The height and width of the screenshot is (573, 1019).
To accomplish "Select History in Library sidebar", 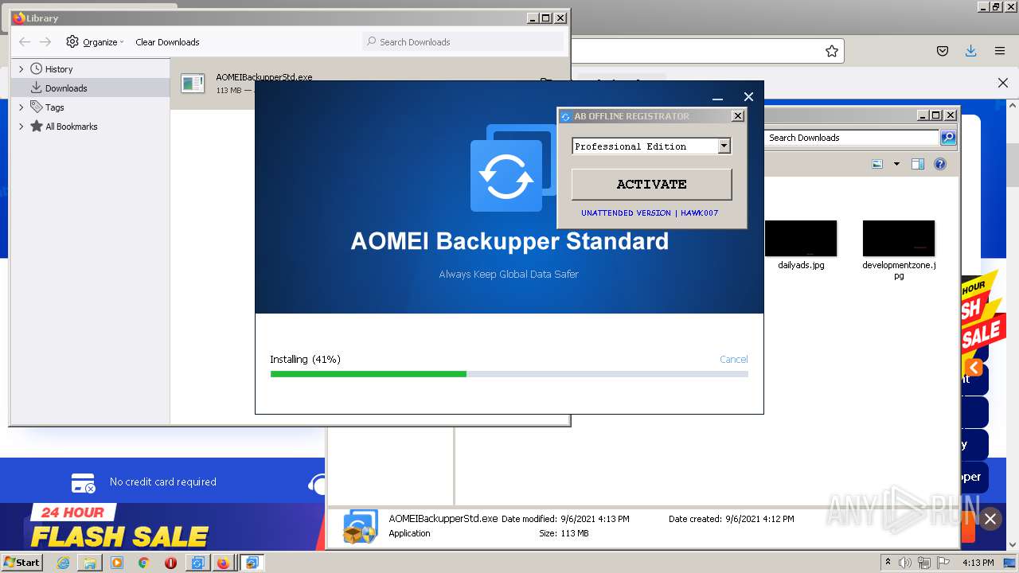I will [59, 69].
